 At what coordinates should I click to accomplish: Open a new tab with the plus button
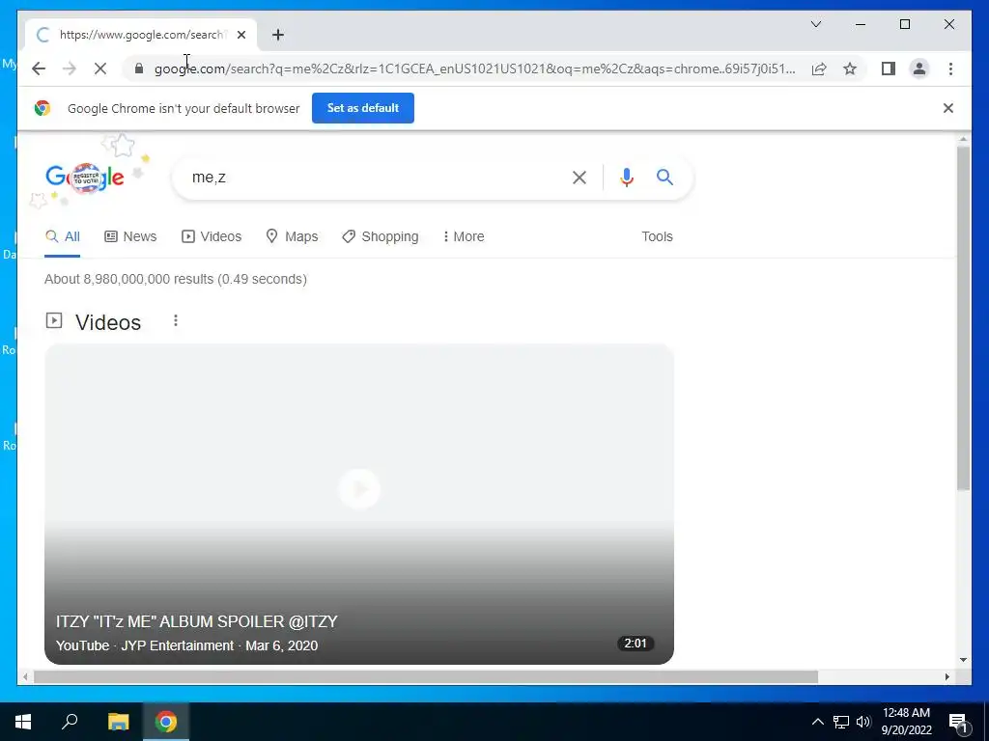pos(278,35)
